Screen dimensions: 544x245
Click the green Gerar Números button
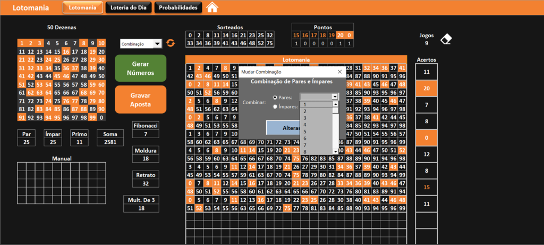[x=140, y=69]
